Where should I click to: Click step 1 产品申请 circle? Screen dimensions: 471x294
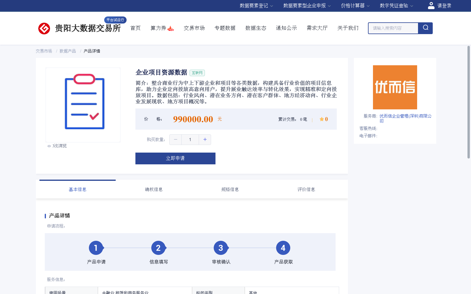(96, 248)
